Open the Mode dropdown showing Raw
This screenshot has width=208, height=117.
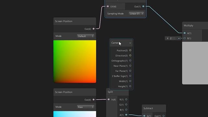click(85, 107)
